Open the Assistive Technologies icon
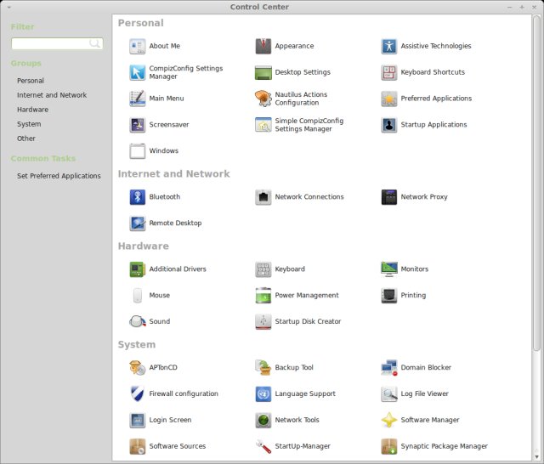Viewport: 544px width, 464px height. tap(389, 47)
